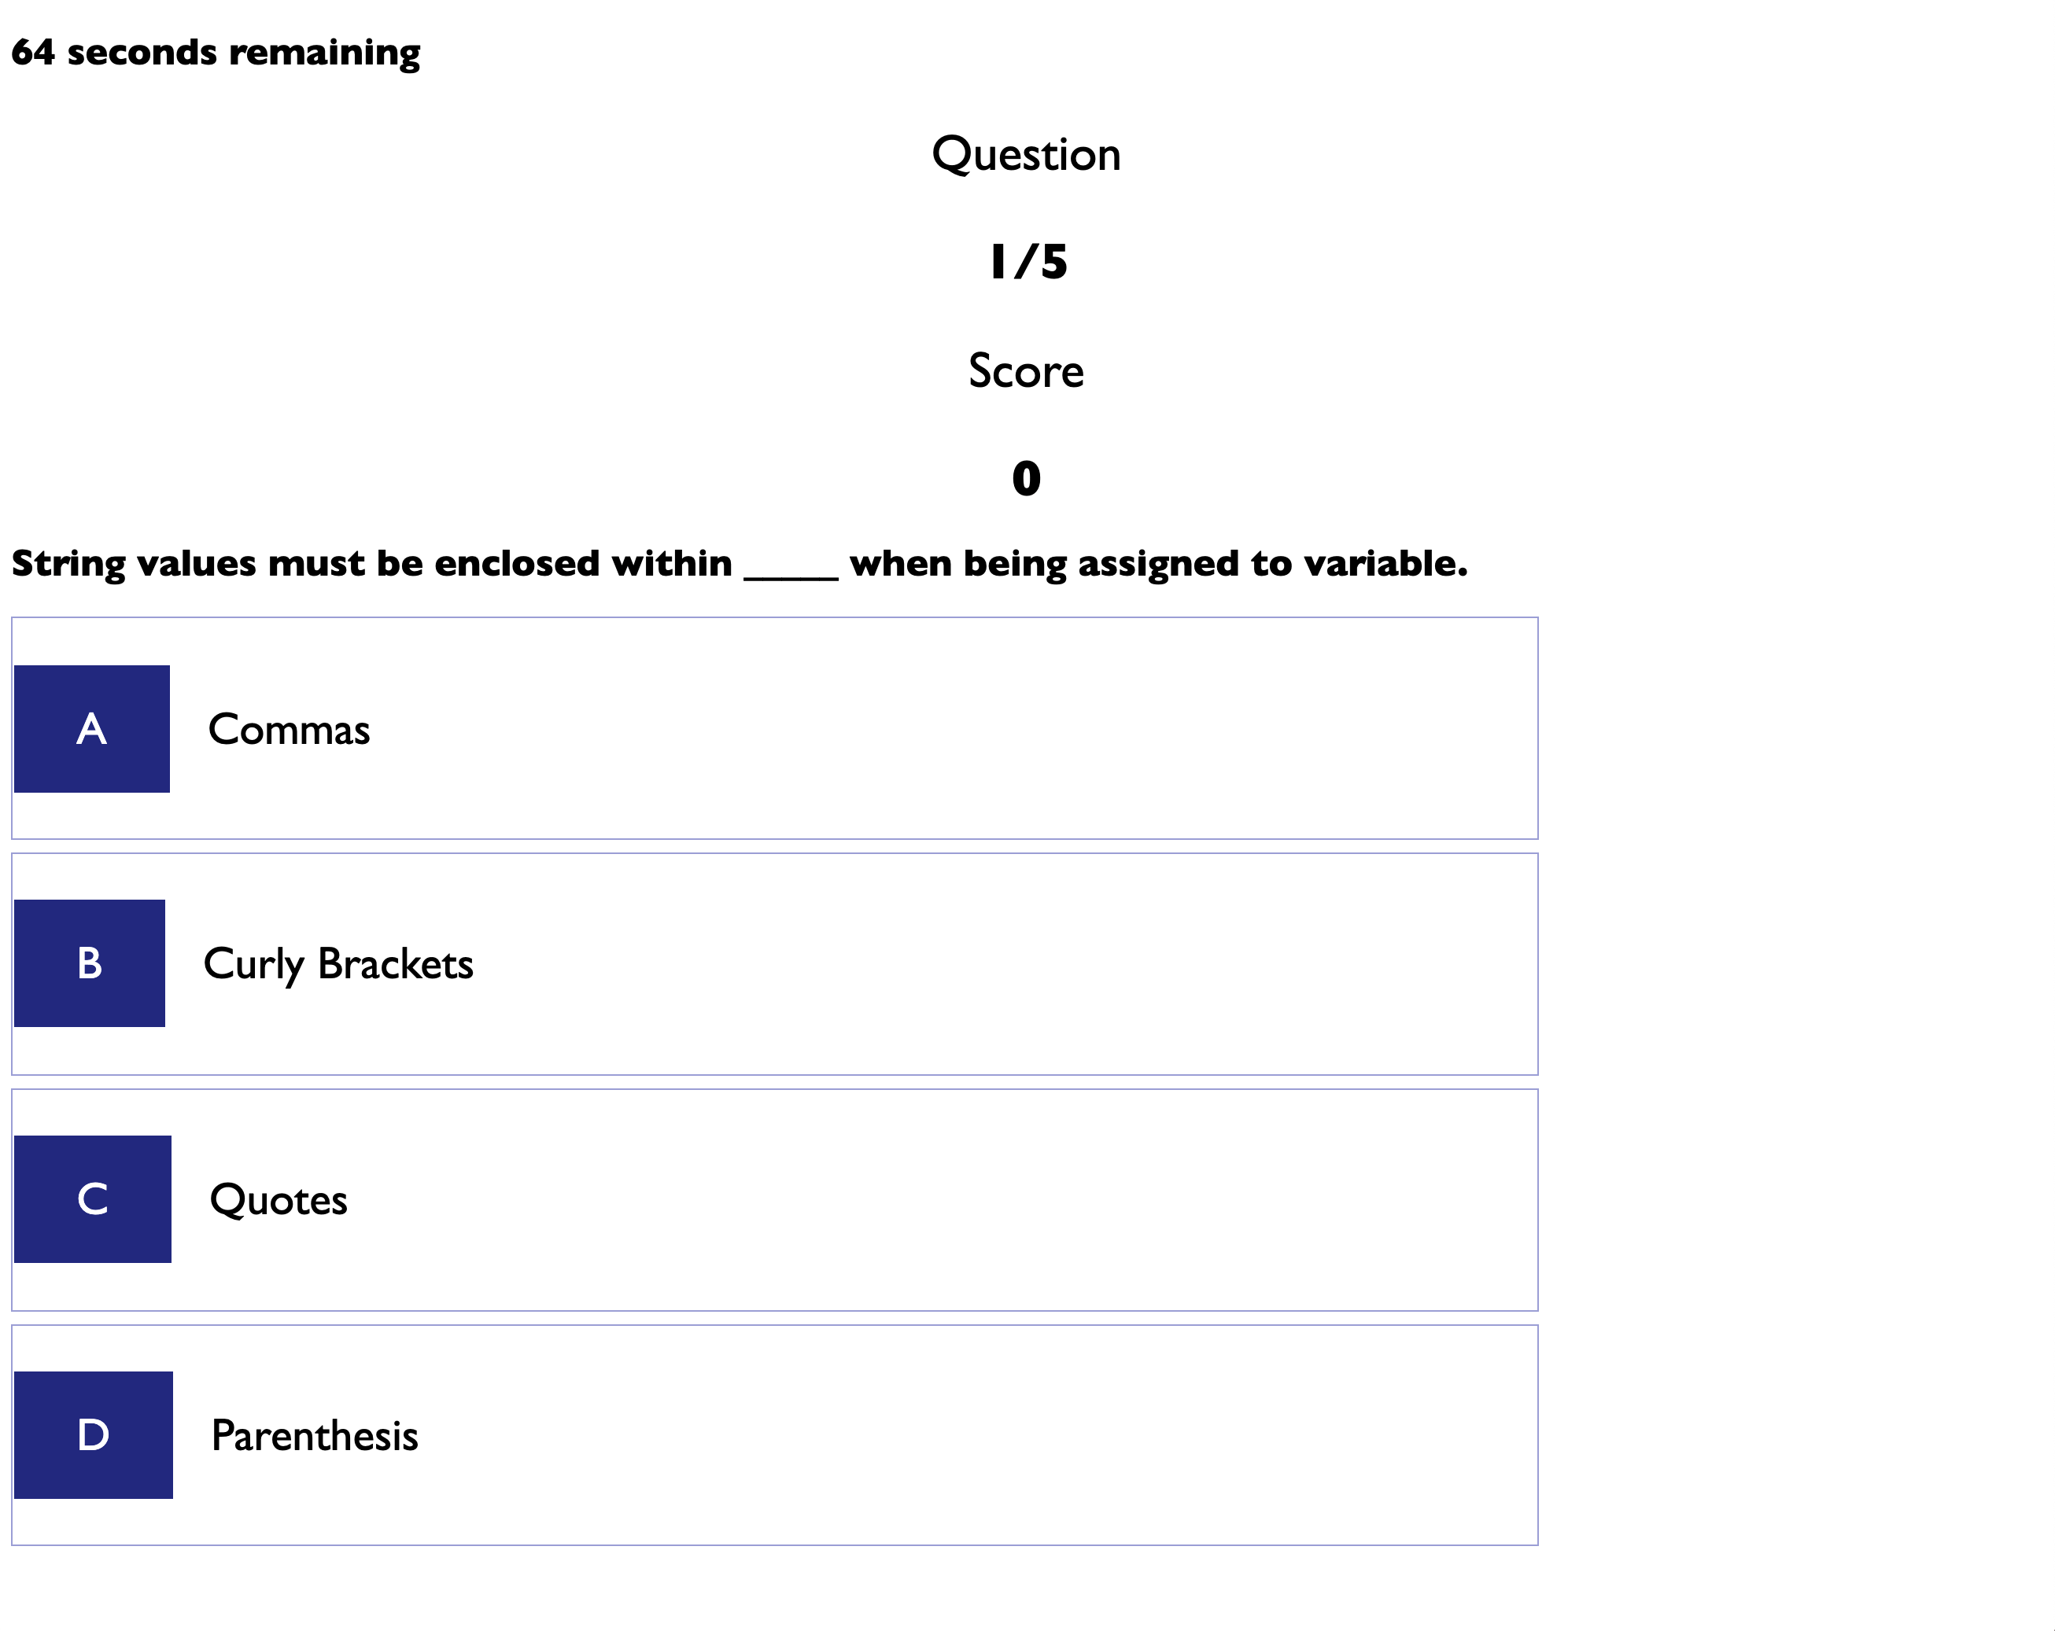Choose the Quotes answer text
The width and height of the screenshot is (2055, 1631).
click(279, 1200)
